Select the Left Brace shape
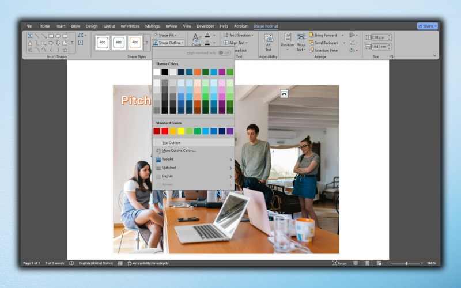This screenshot has width=461, height=288. tap(51, 50)
